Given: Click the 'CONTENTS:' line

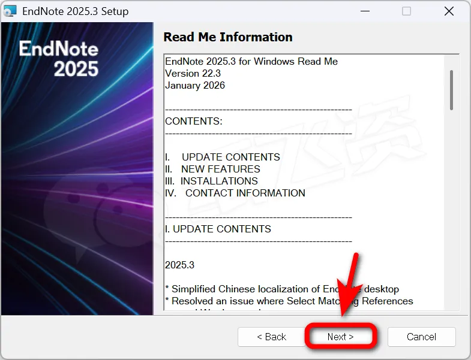Looking at the screenshot, I should pos(194,121).
